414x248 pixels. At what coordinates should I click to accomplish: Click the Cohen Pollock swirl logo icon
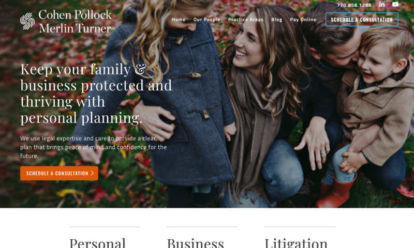coord(27,21)
